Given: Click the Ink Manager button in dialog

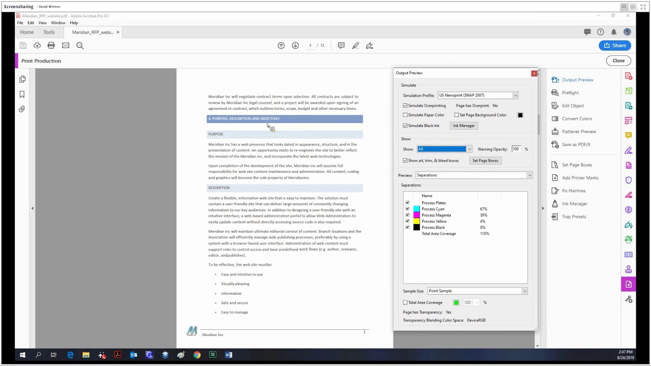Looking at the screenshot, I should [464, 126].
